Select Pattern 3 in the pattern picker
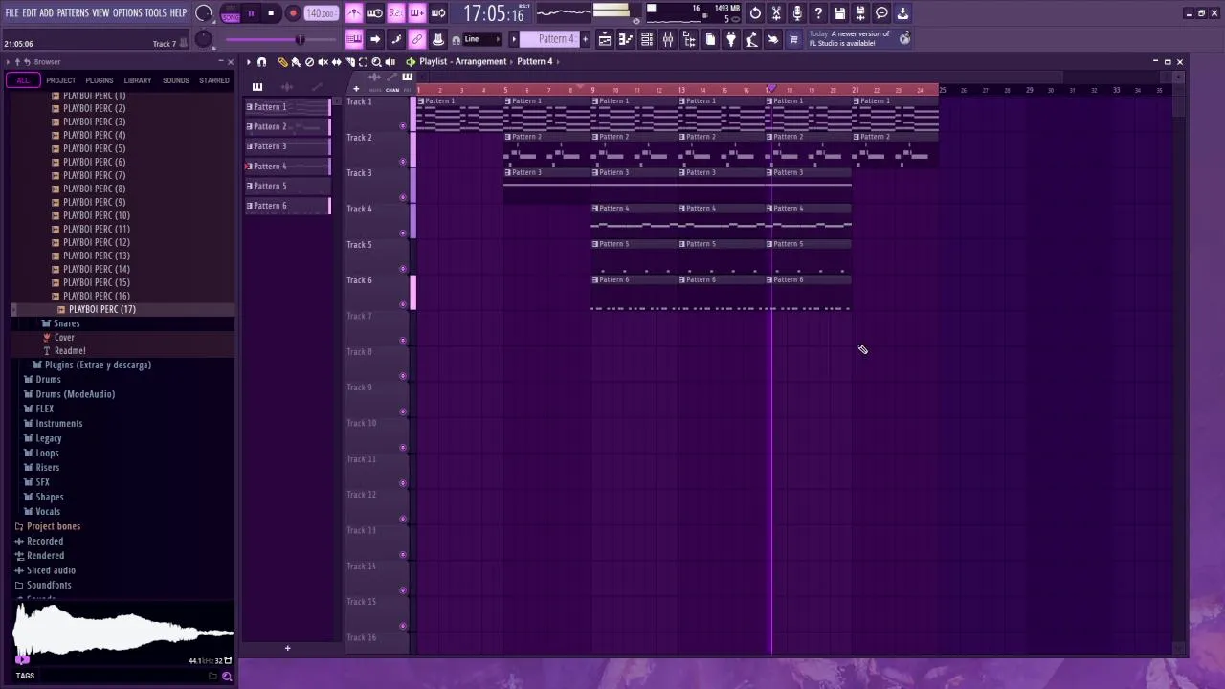This screenshot has width=1225, height=689. click(287, 146)
